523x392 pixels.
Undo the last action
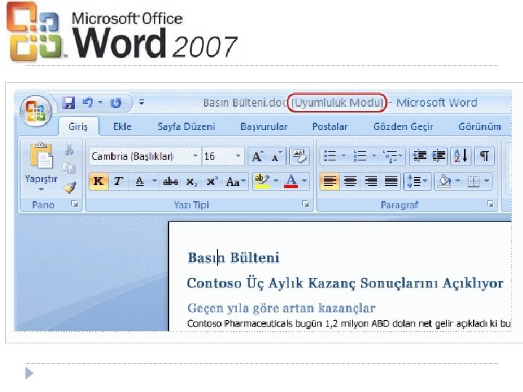(x=87, y=102)
